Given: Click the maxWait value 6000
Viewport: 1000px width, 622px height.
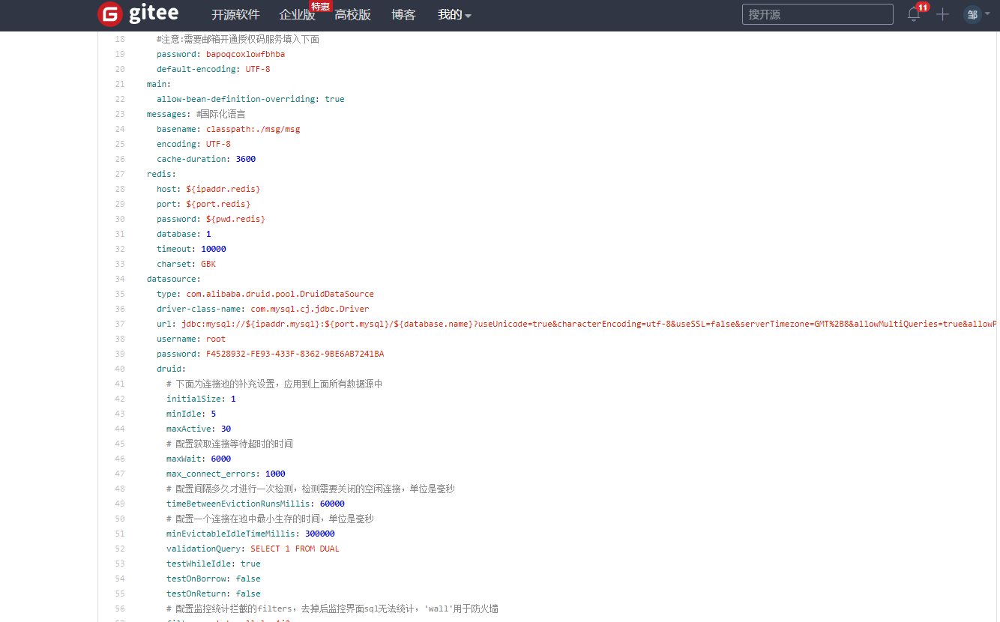Looking at the screenshot, I should tap(221, 459).
